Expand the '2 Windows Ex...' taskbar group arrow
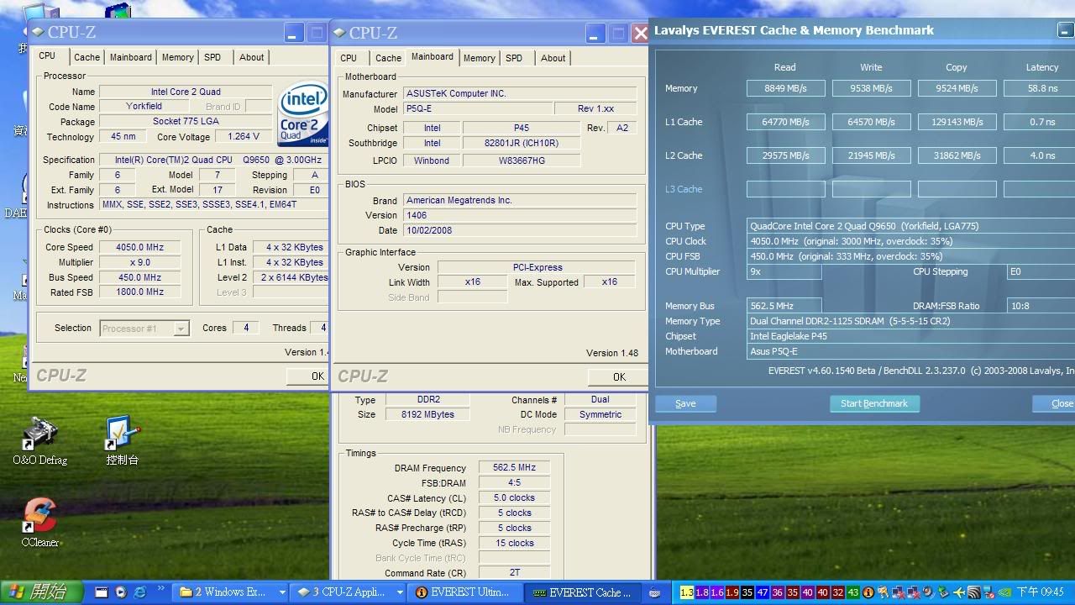The image size is (1075, 605). point(282,592)
